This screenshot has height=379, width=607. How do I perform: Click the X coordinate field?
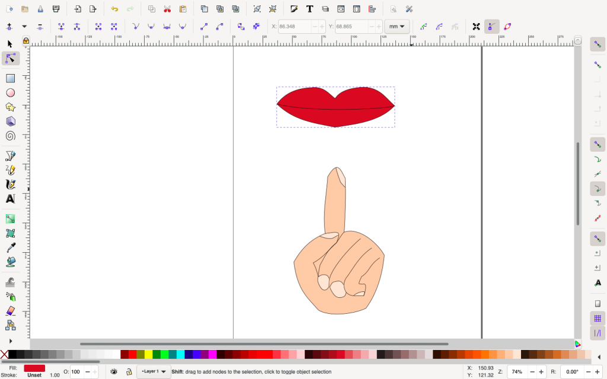coord(294,26)
